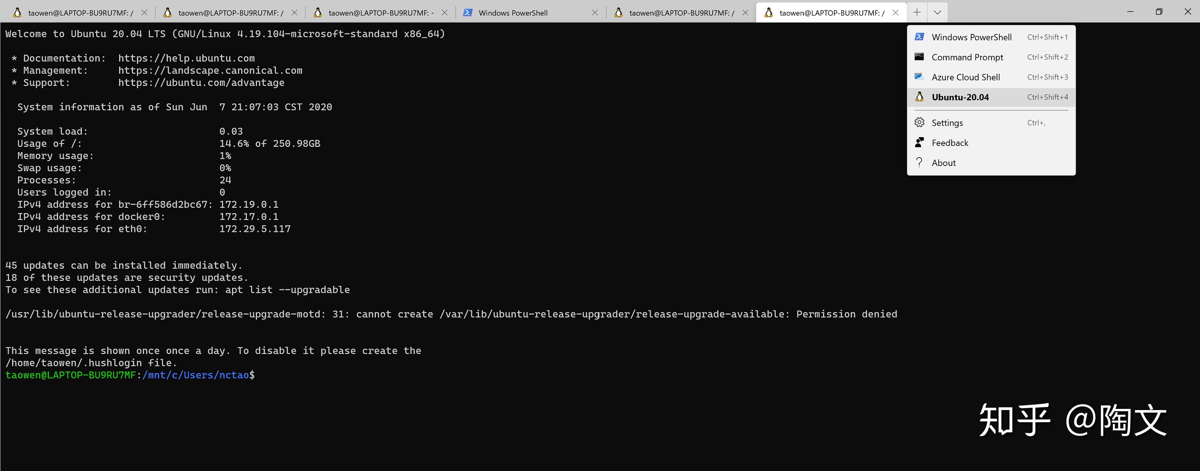Click prompt path /mnt/c/Users/nctao
This screenshot has height=471, width=1200.
[196, 375]
